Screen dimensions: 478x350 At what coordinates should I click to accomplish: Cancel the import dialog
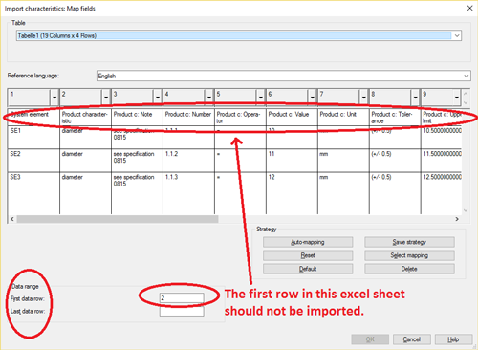412,339
